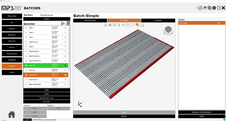The height and width of the screenshot is (121, 226).
Task: Click the COPY button under the batchlist
Action: click(x=47, y=94)
